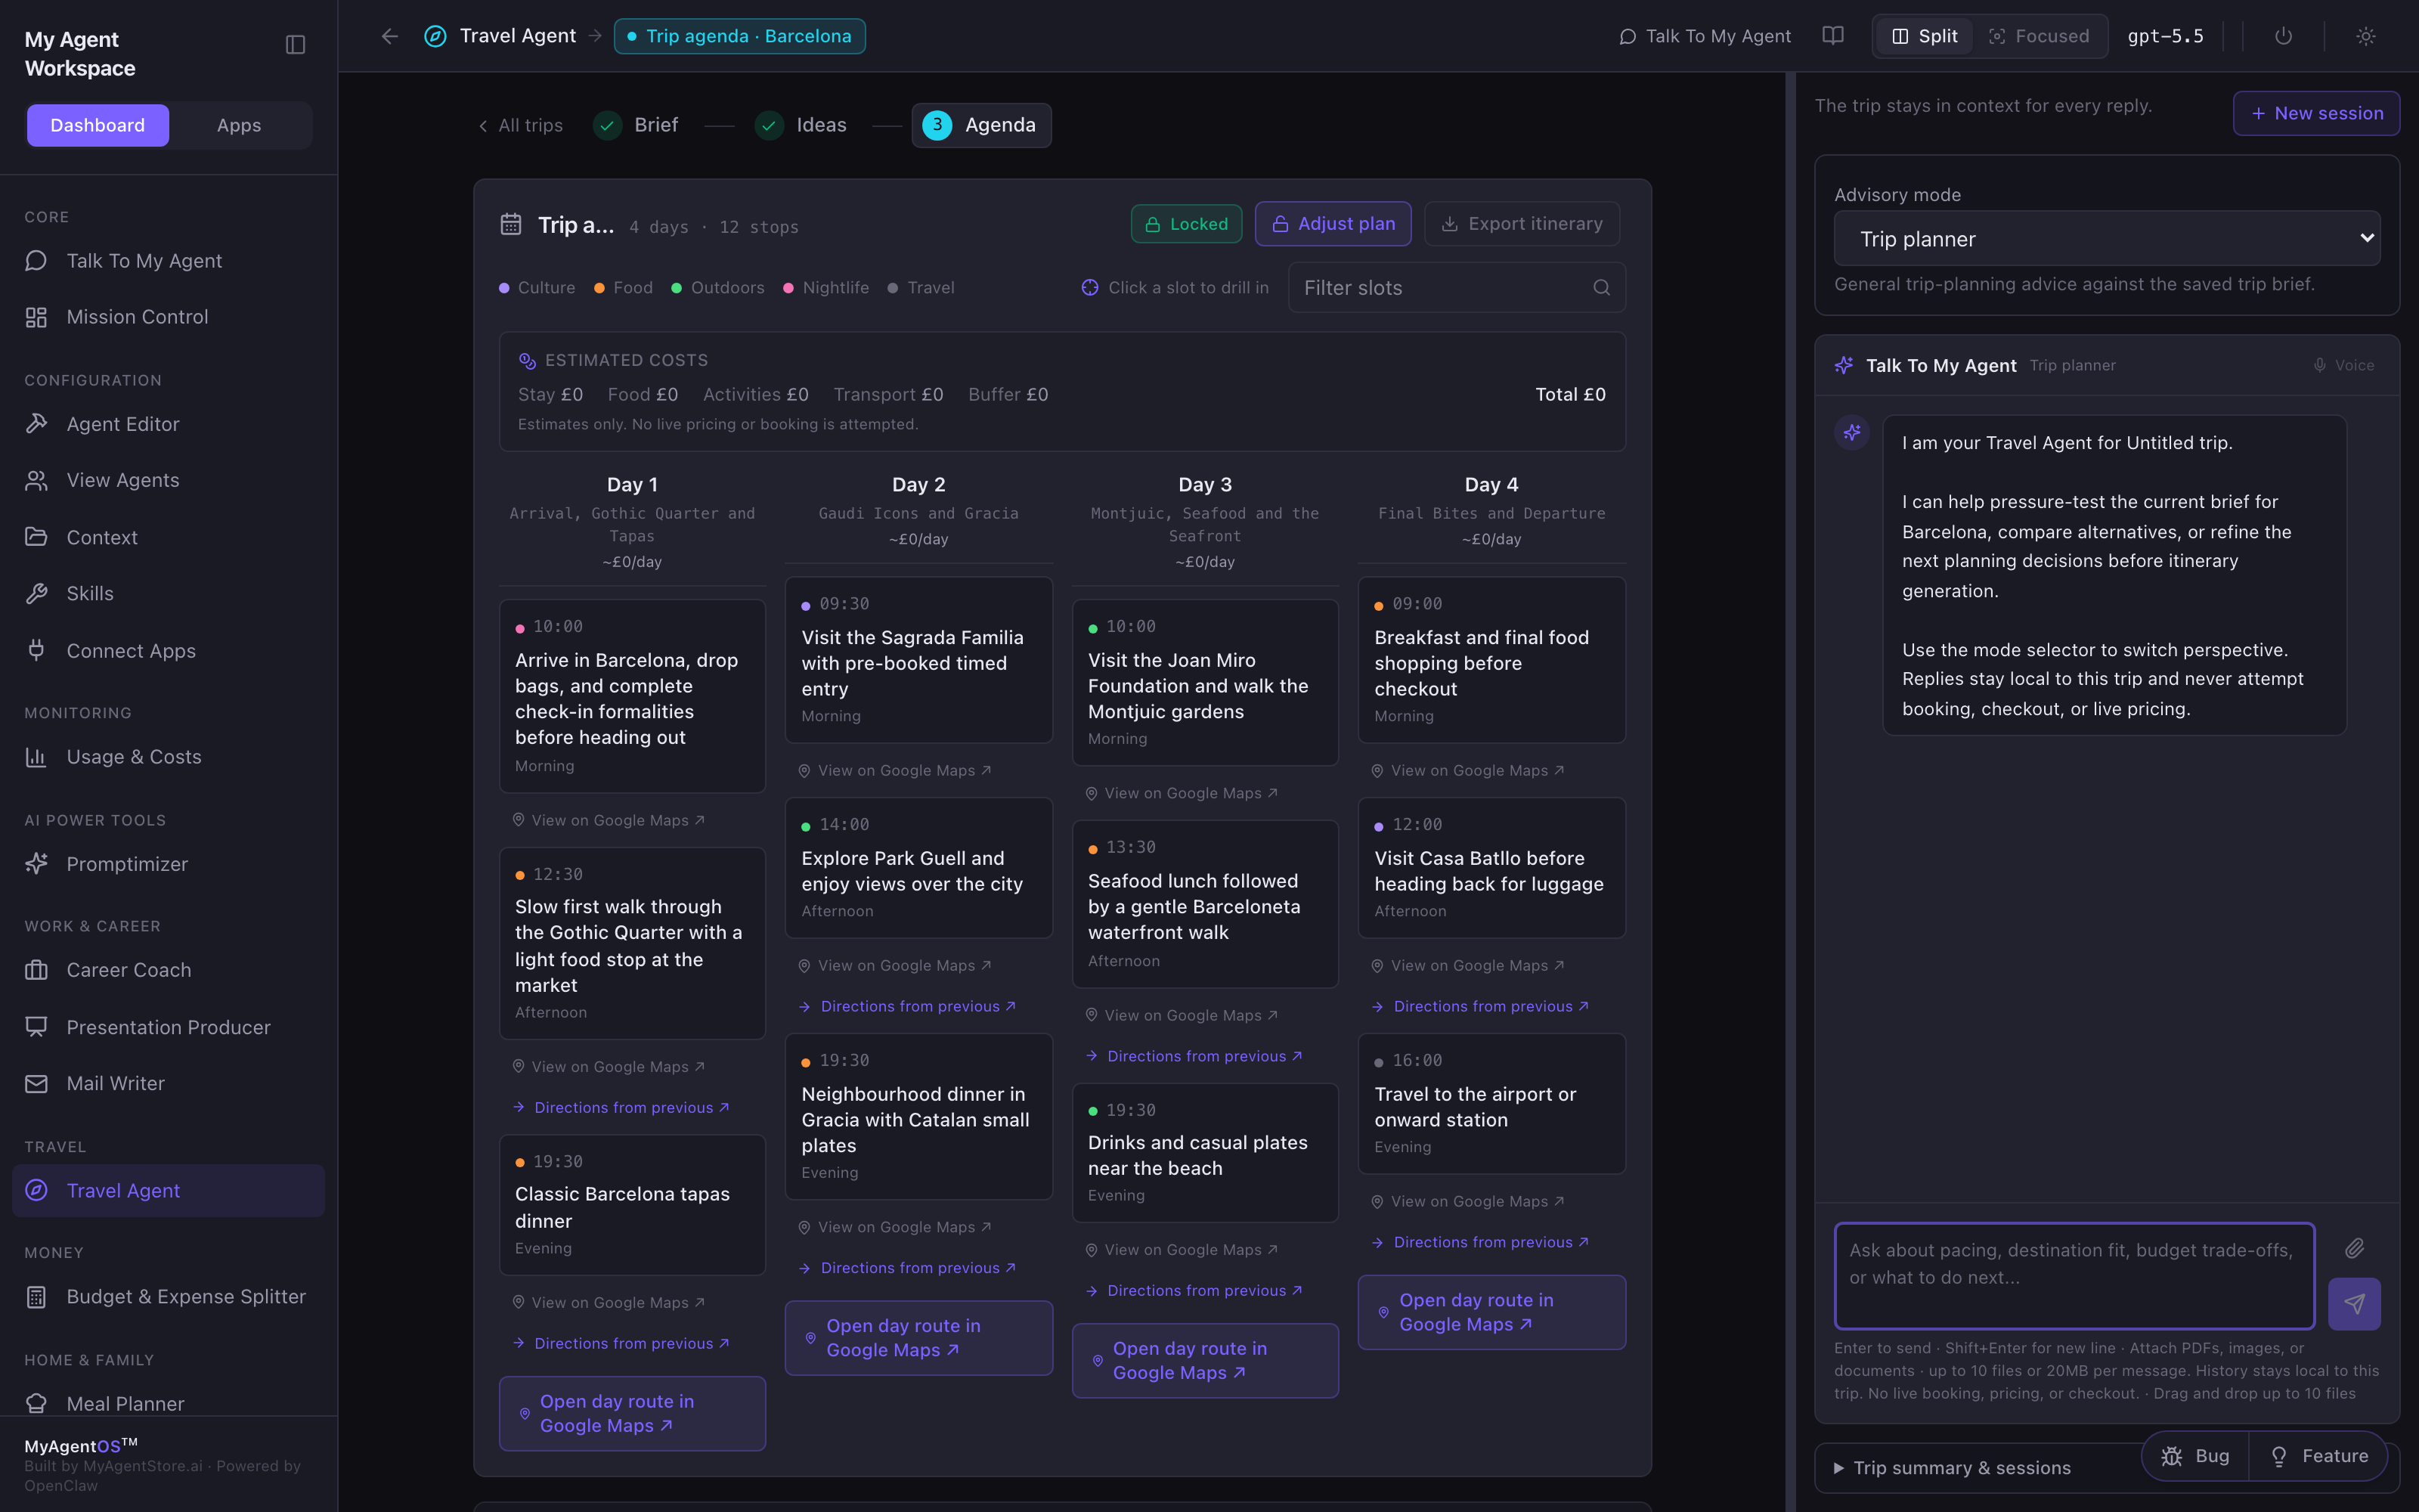2419x1512 pixels.
Task: Send the message with paper plane button
Action: (2354, 1304)
